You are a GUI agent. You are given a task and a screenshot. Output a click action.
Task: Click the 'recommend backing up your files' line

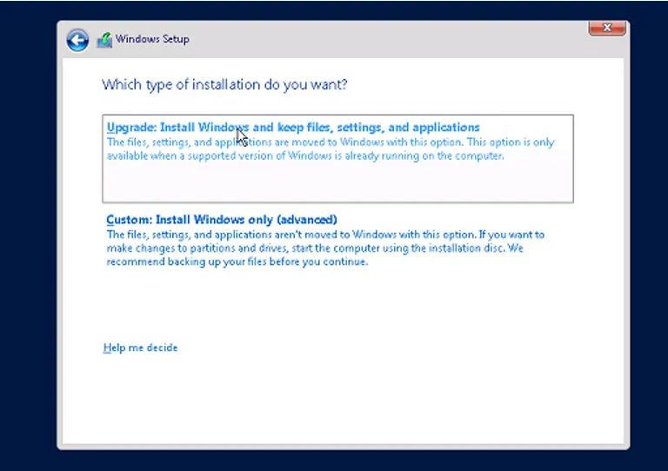(237, 262)
